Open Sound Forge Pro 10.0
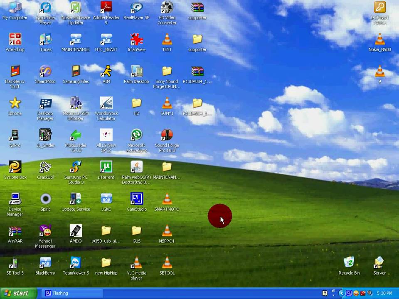399x299 pixels. (167, 135)
